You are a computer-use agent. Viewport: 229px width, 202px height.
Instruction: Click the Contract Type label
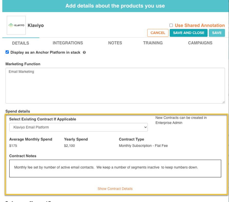[x=132, y=139]
